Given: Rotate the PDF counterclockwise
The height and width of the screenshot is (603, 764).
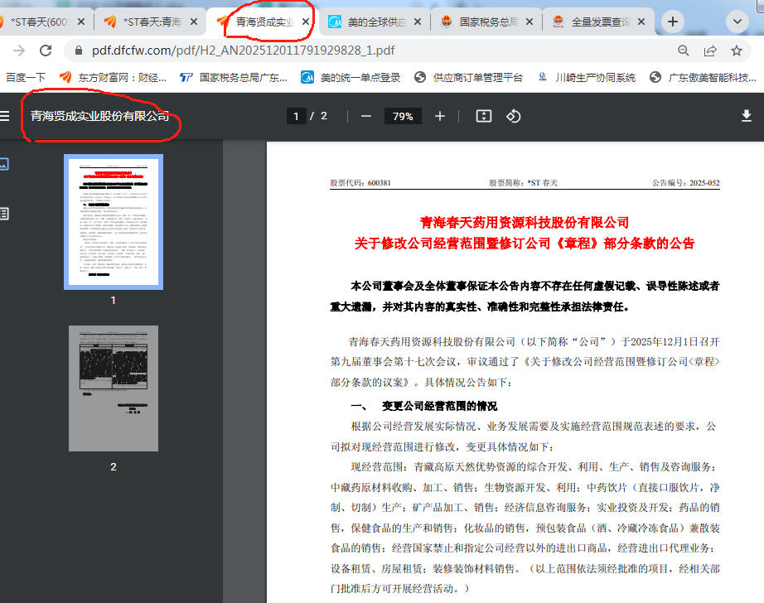Looking at the screenshot, I should pyautogui.click(x=514, y=117).
